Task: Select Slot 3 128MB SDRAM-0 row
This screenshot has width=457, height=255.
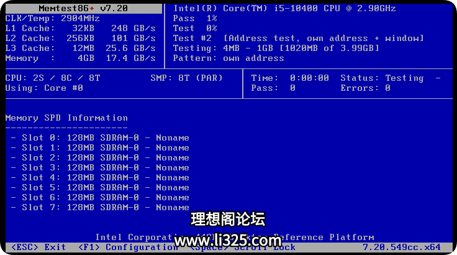Action: [100, 168]
